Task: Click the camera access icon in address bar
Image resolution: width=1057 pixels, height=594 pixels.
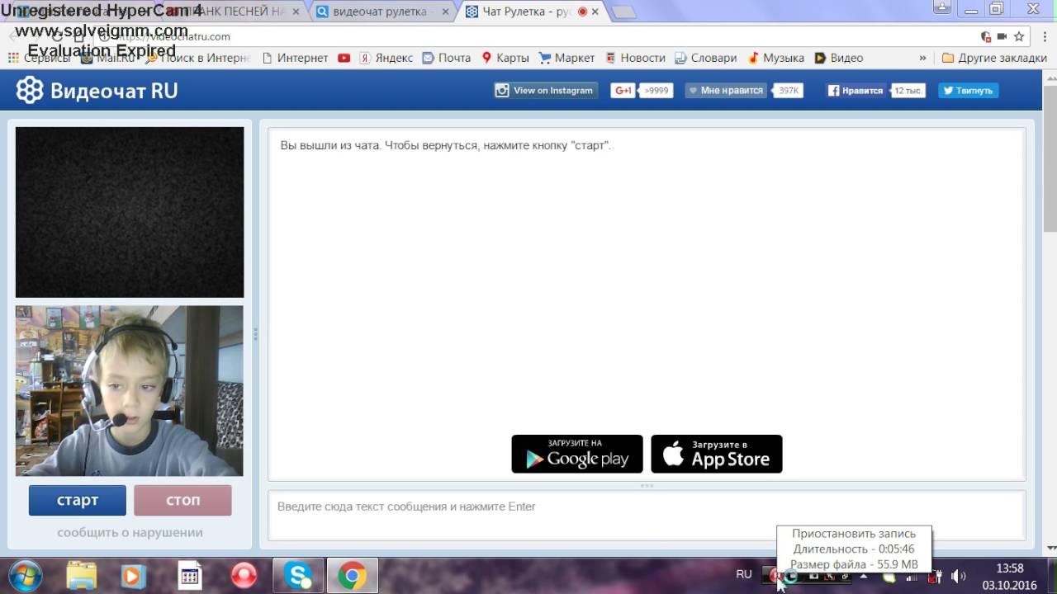Action: pyautogui.click(x=1002, y=36)
